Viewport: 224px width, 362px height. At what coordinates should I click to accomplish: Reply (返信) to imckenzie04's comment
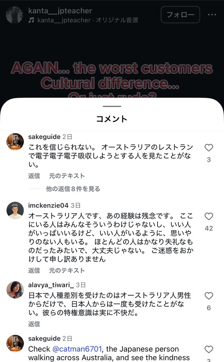[x=34, y=270]
